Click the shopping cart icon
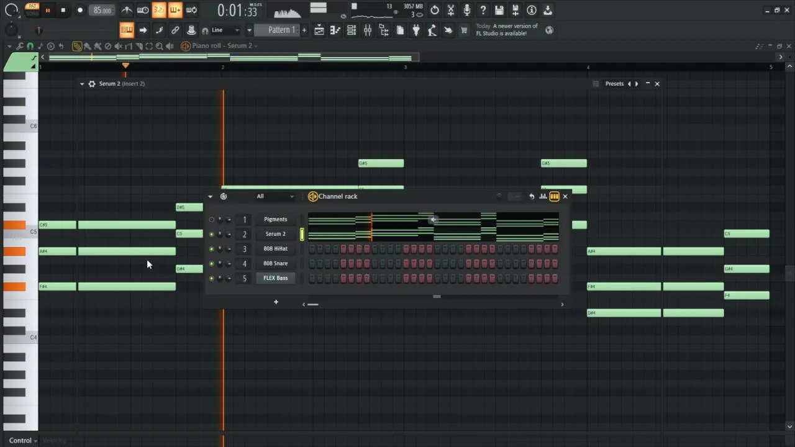Viewport: 795px width, 447px height. click(x=463, y=30)
